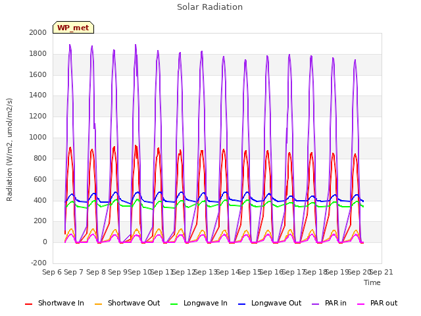Click the Longwave In legend label
The image size is (421, 316).
pyautogui.click(x=205, y=303)
